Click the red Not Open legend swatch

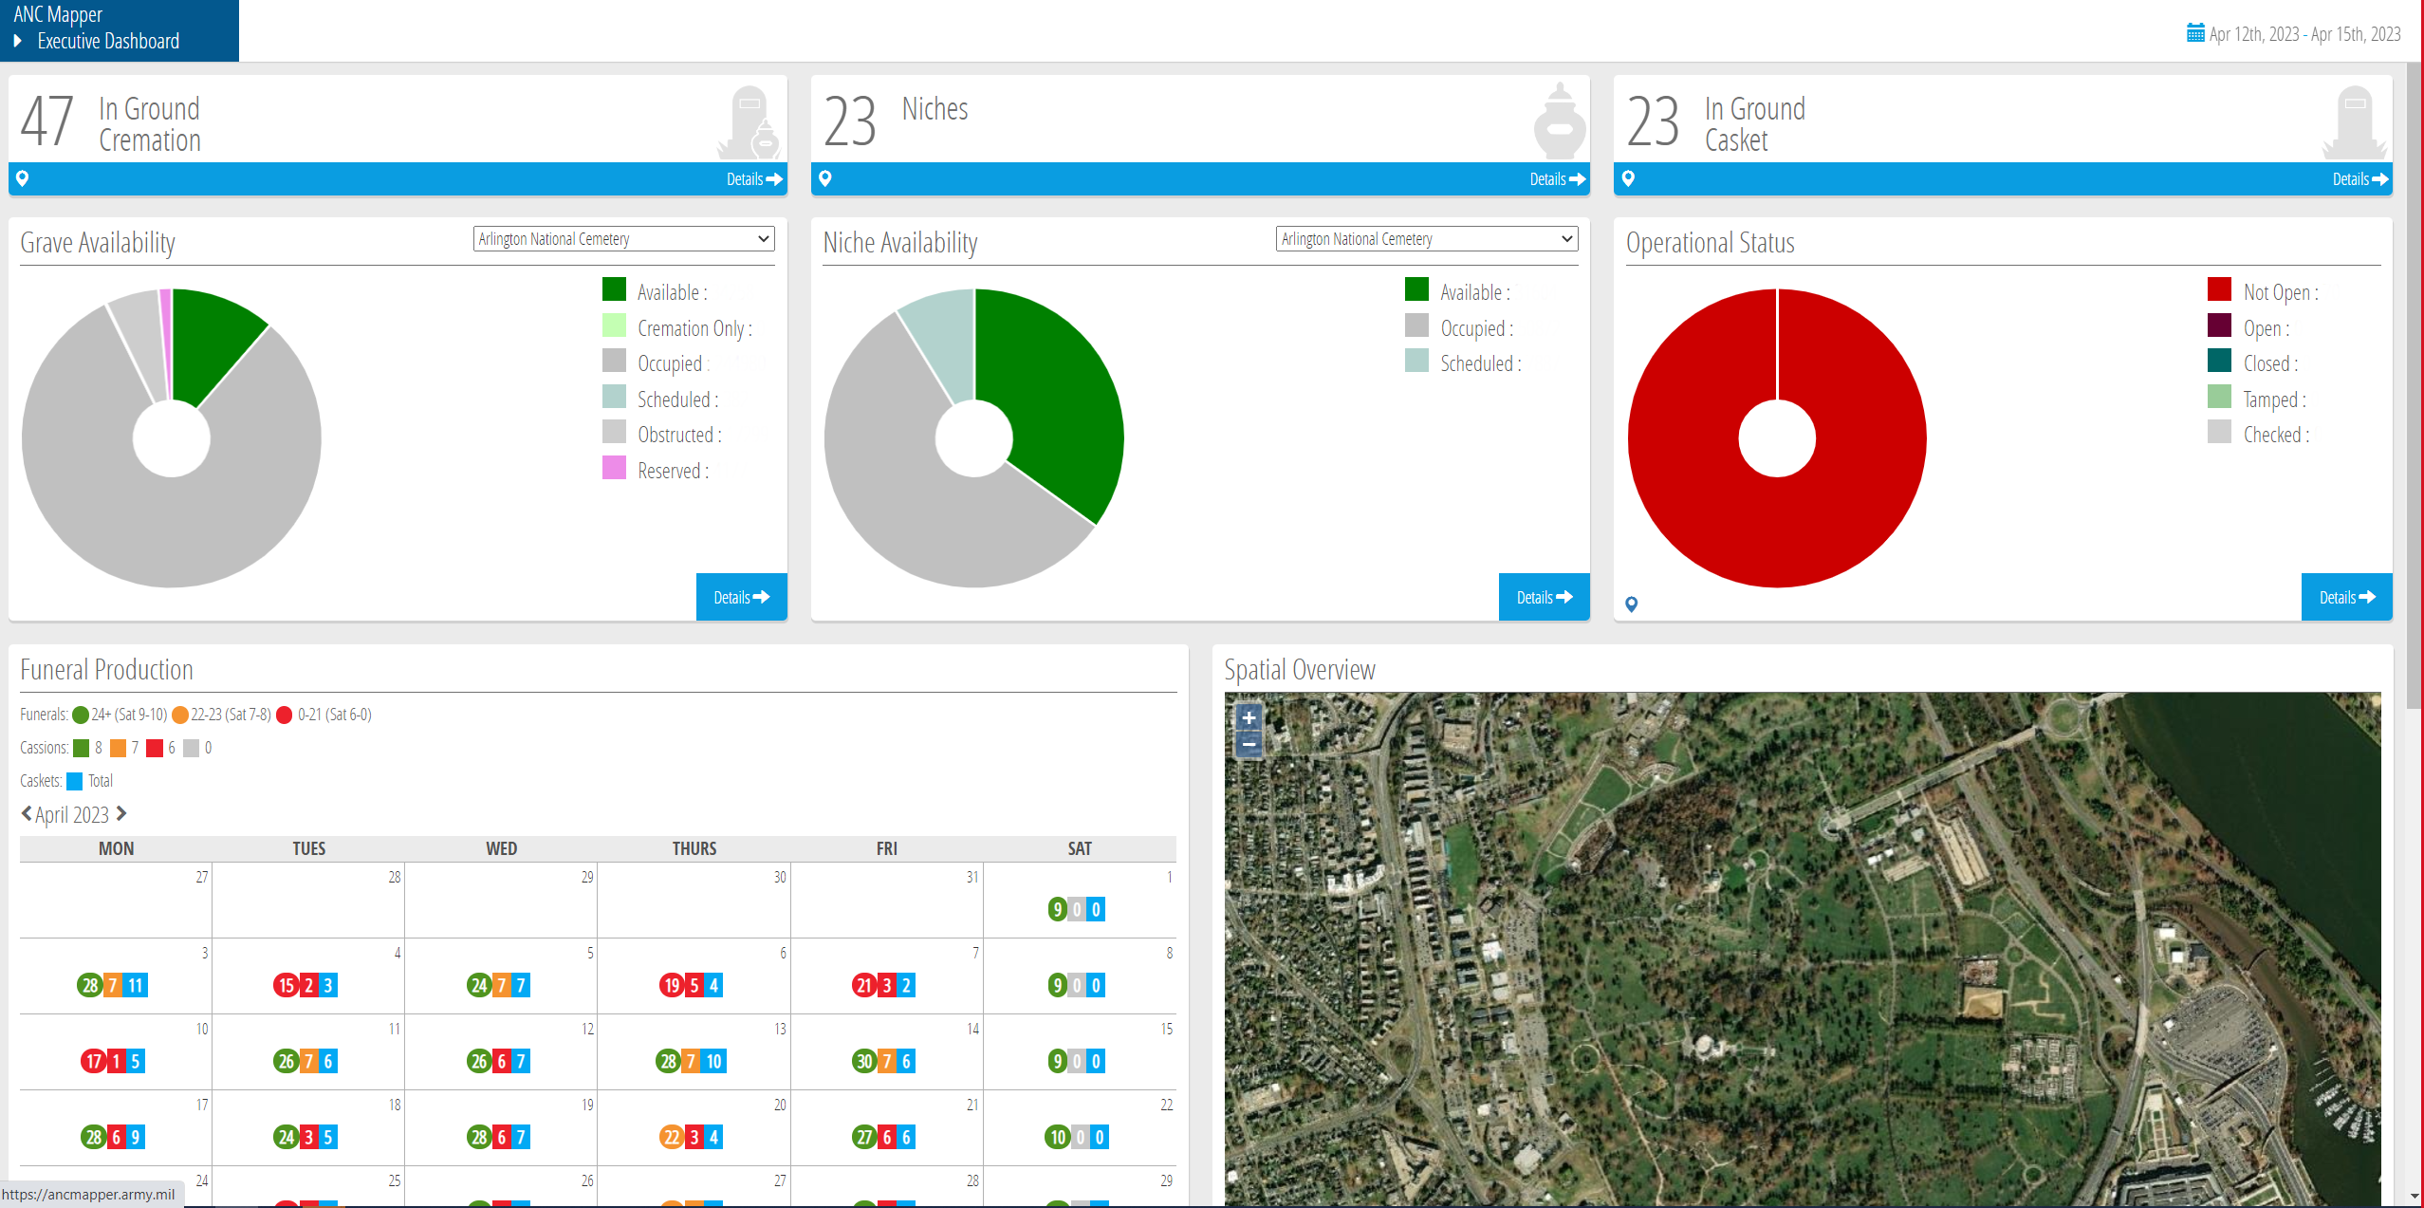click(2219, 289)
